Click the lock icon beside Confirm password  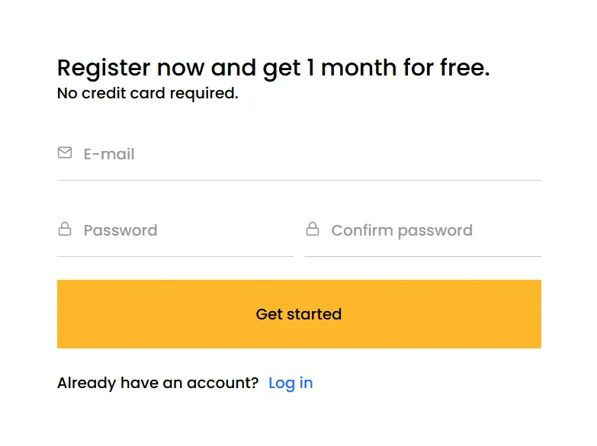click(x=313, y=229)
